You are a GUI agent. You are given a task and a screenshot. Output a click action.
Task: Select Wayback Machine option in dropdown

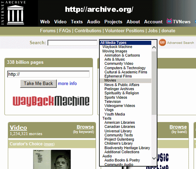126,47
